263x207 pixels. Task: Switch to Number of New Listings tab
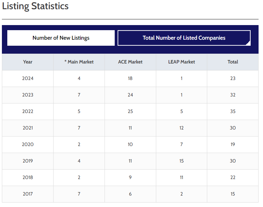[61, 38]
